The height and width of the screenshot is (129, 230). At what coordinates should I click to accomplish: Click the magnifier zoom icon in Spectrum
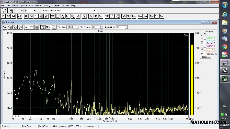(5, 27)
